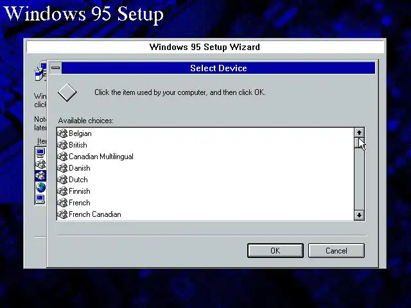Image resolution: width=411 pixels, height=308 pixels.
Task: Cancel the Select Device dialog
Action: pos(337,251)
